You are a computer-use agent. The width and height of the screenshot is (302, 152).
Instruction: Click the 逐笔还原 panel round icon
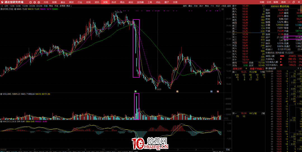267,68
